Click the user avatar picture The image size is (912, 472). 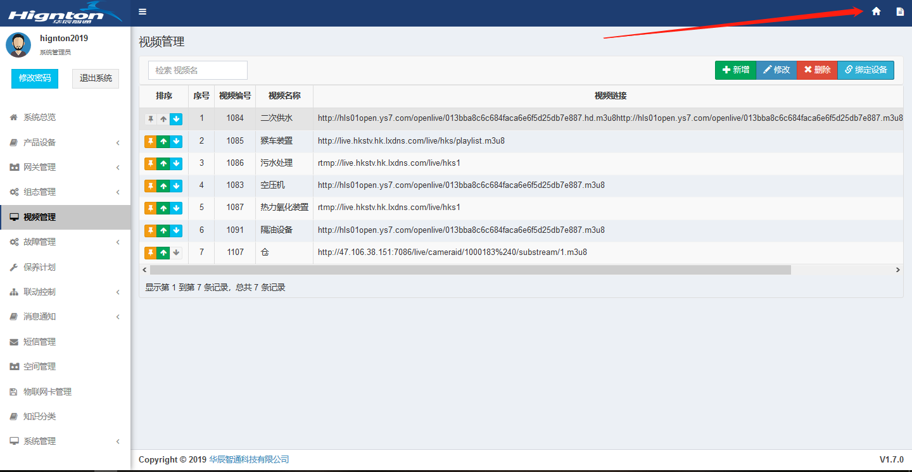click(x=18, y=45)
